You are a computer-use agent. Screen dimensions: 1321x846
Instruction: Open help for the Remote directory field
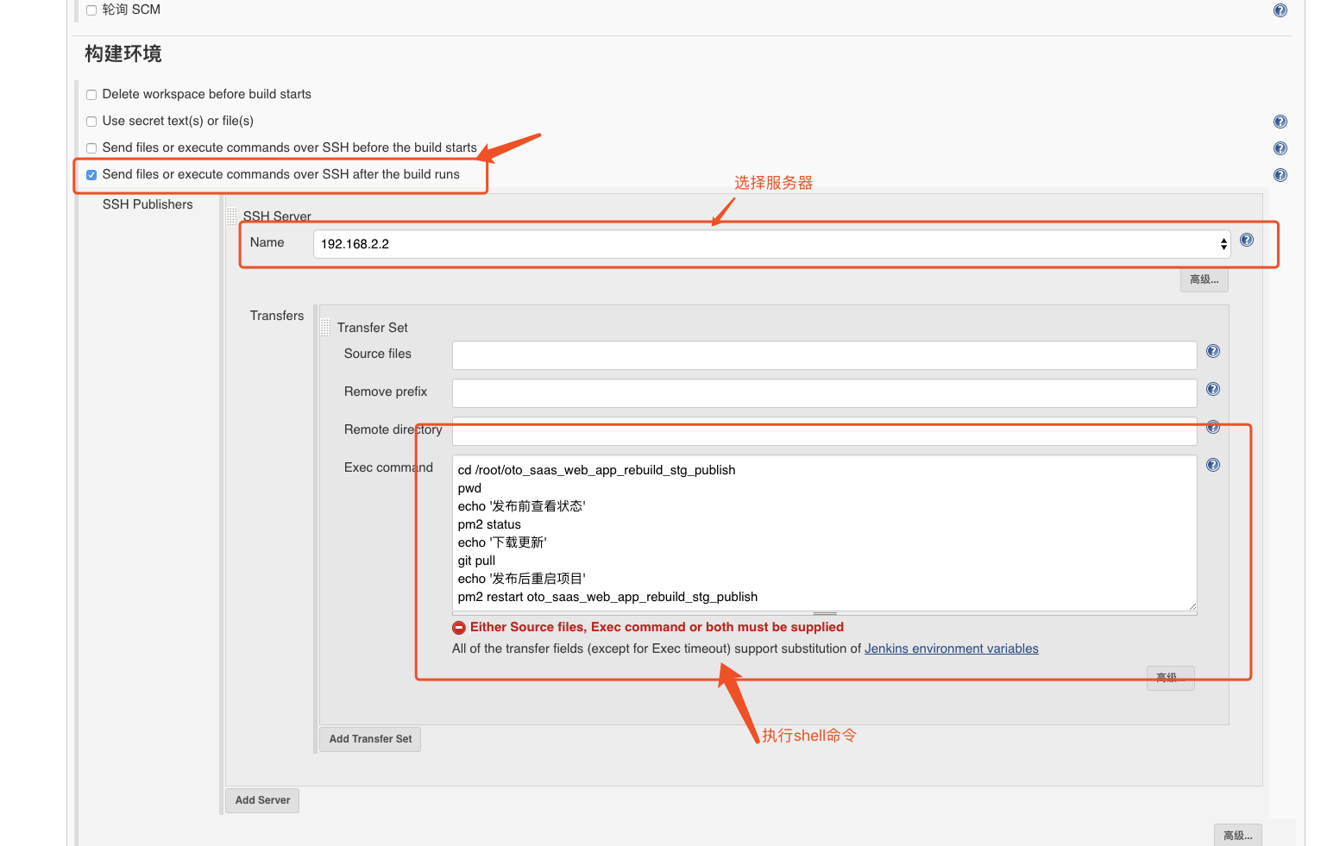click(1212, 427)
